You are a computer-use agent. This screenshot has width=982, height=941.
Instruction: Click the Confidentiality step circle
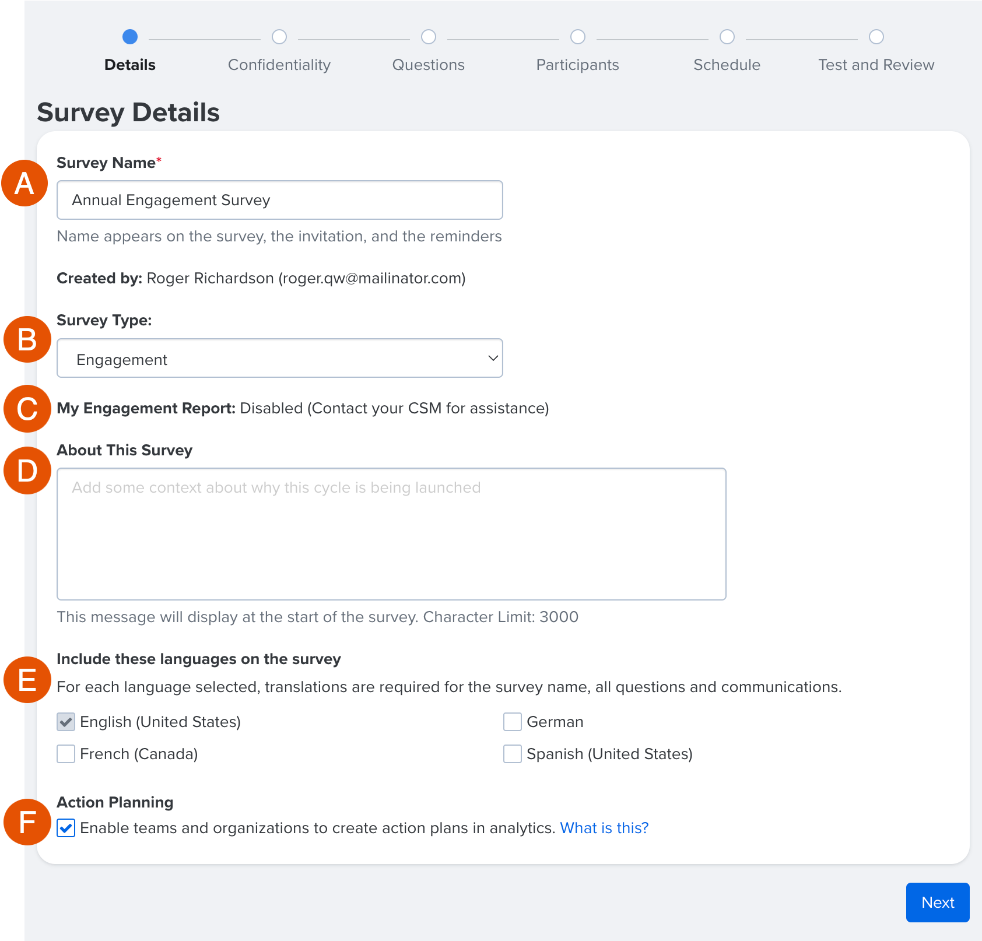point(279,37)
